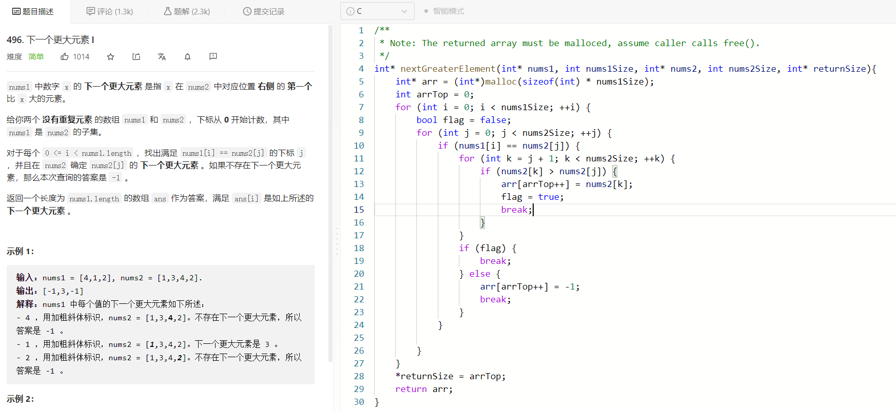
Task: Toggle 智能模式 smart mode
Action: pyautogui.click(x=444, y=11)
